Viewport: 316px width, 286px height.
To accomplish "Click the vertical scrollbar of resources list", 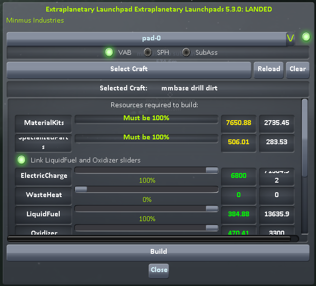I will tap(305, 138).
